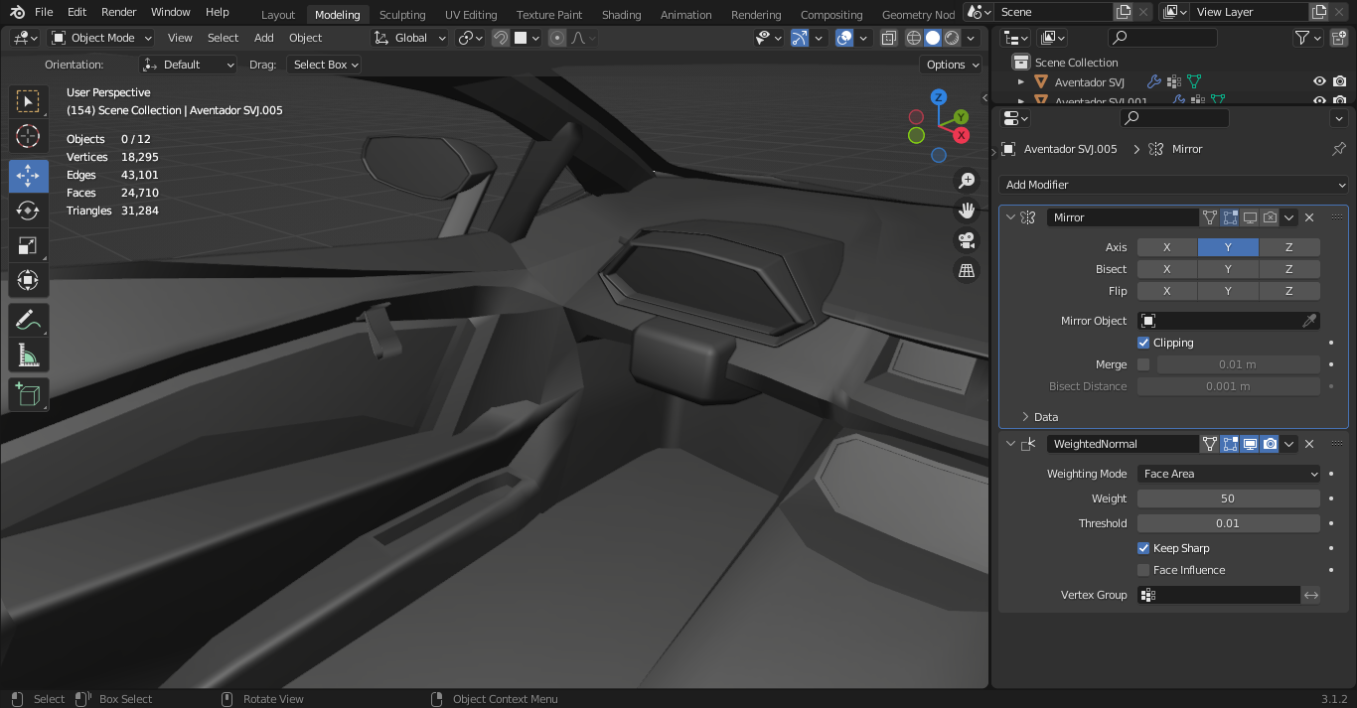
Task: Switch perspective/orthographic grid icon
Action: (x=966, y=270)
